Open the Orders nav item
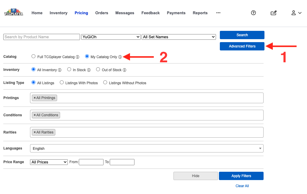The height and width of the screenshot is (194, 307). 102,13
